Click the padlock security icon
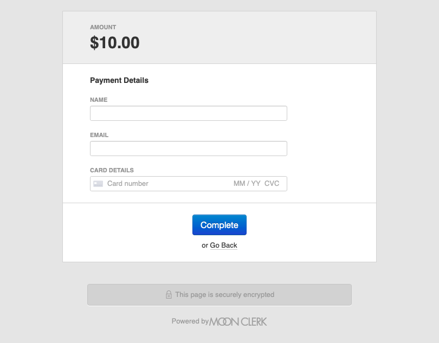This screenshot has height=343, width=439. 169,295
